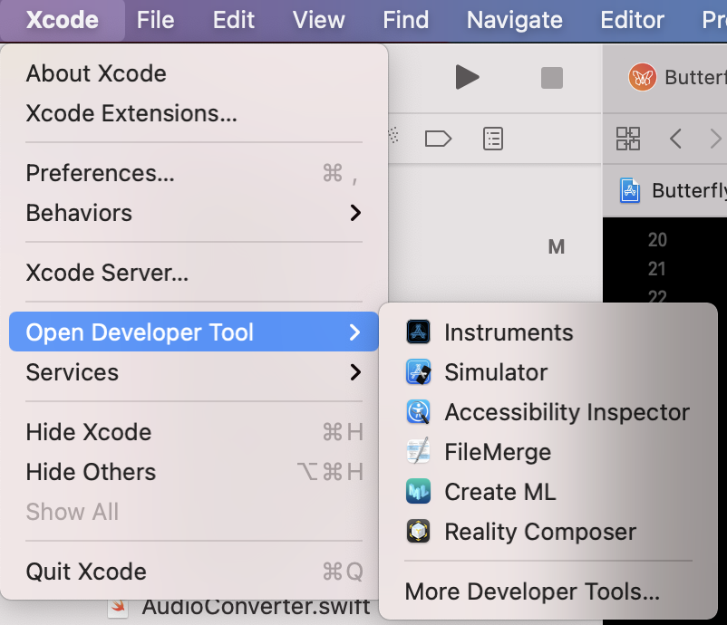
Task: Choose Xcode Server…
Action: 194,273
